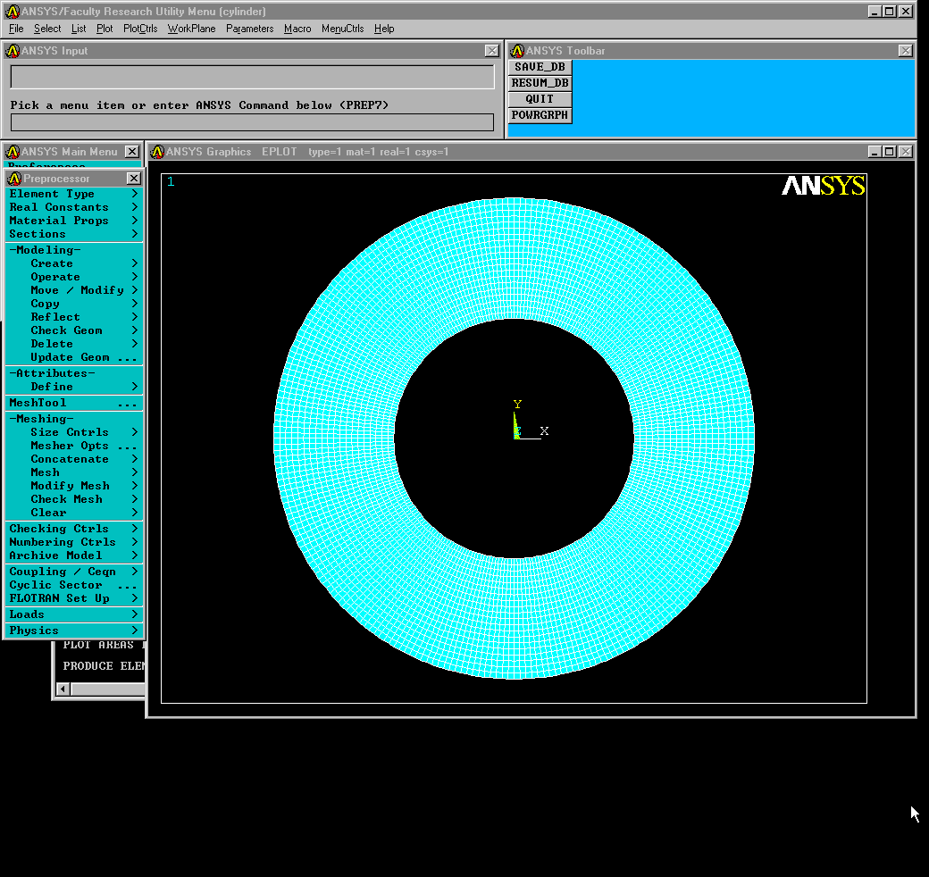This screenshot has height=877, width=929.
Task: Click the SAVE_DB toolbar button
Action: click(540, 67)
